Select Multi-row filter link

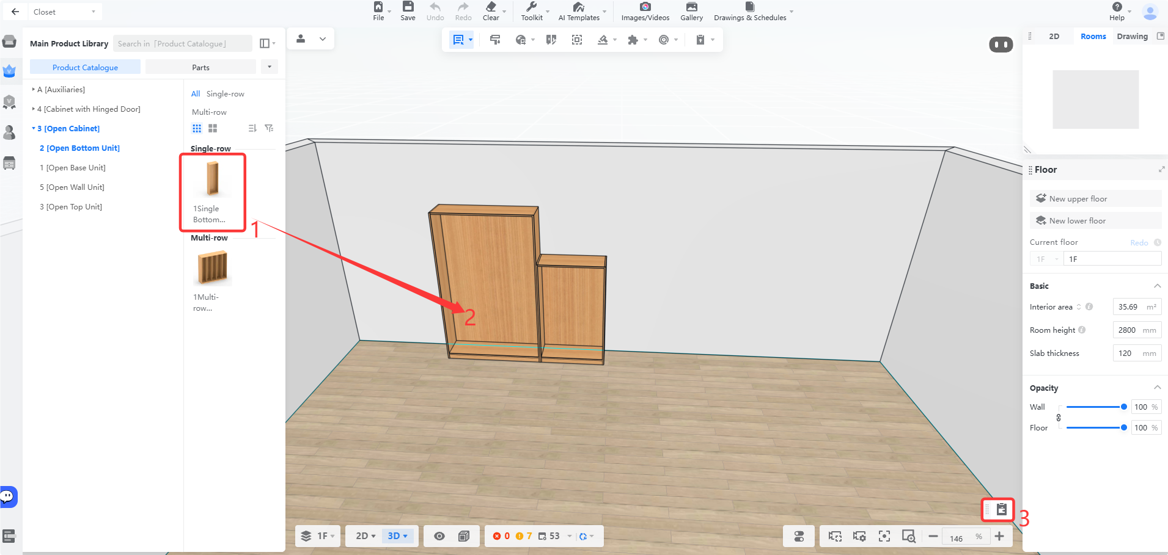[x=209, y=112]
